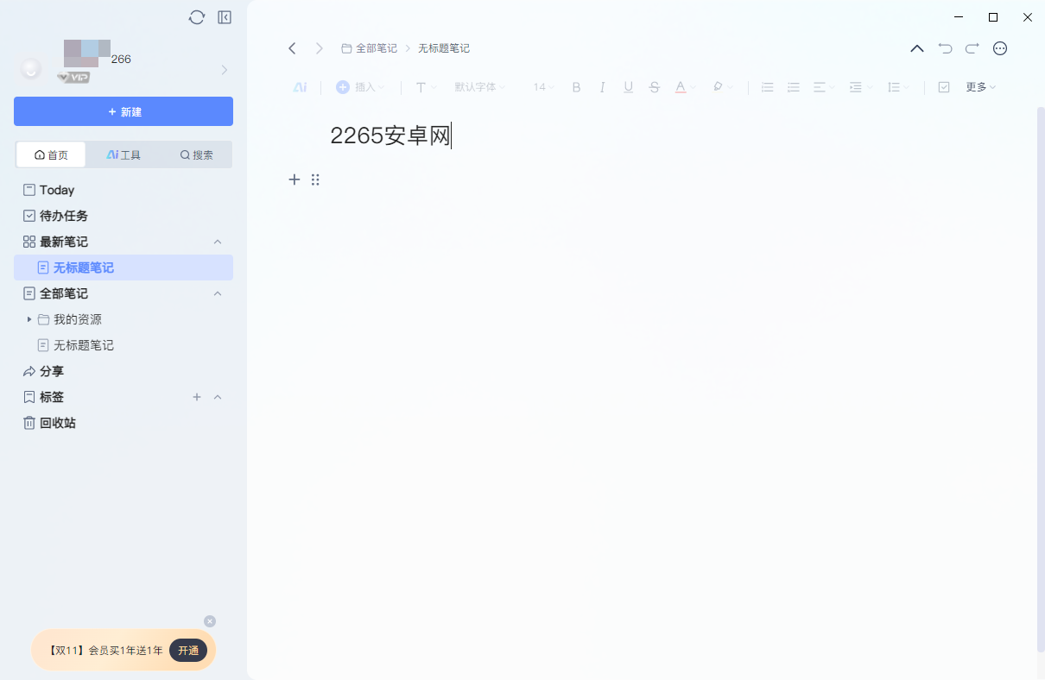
Task: Click 开通 to activate the membership offer
Action: coord(188,651)
